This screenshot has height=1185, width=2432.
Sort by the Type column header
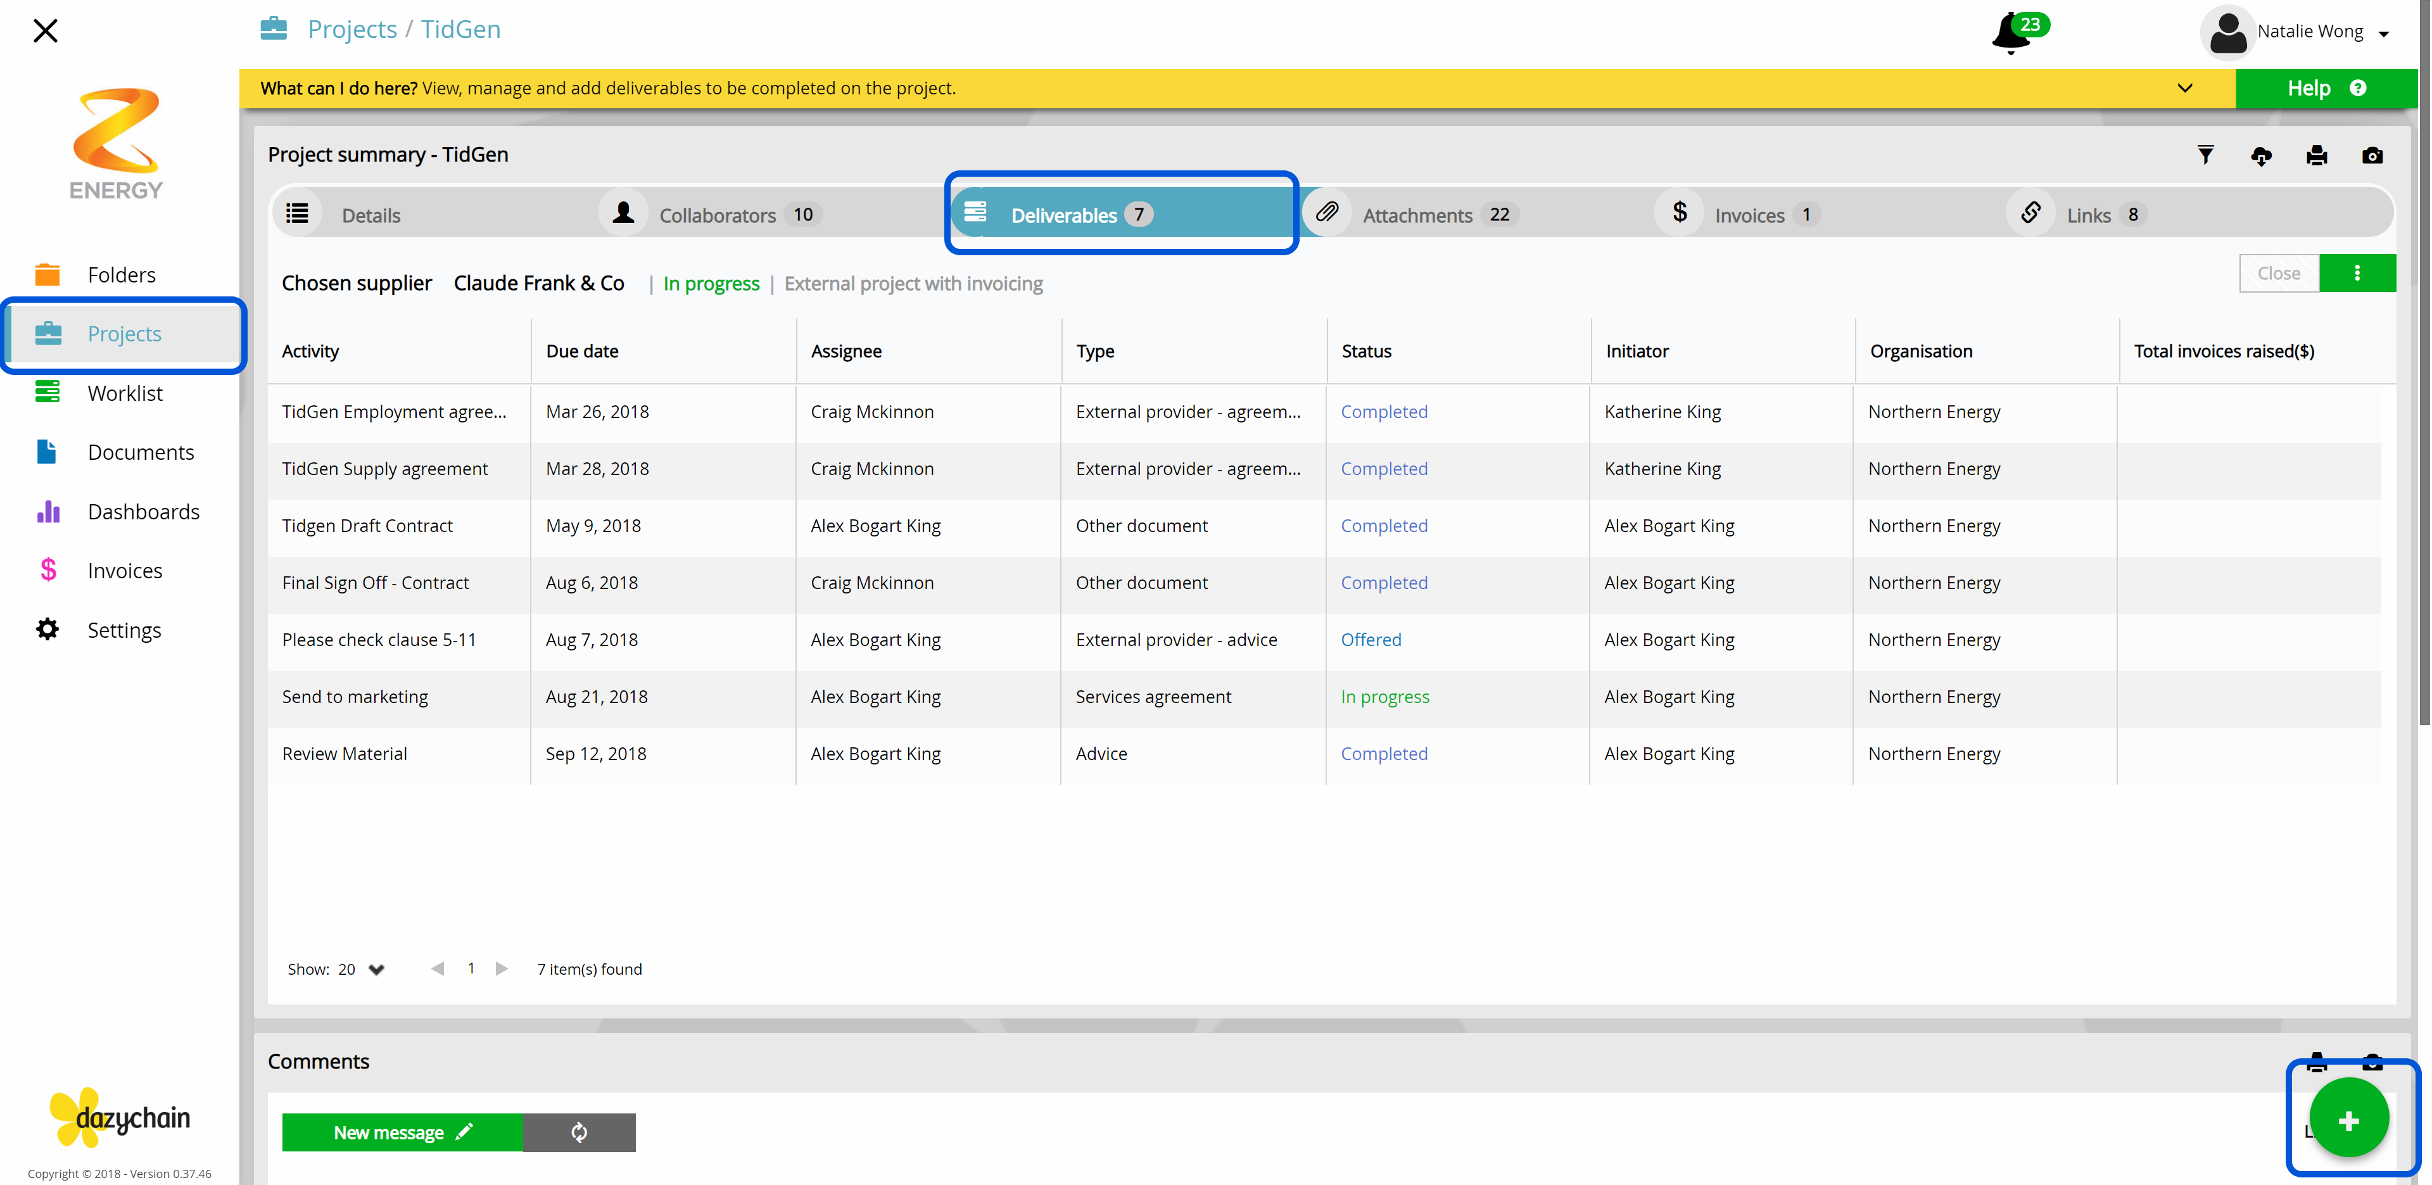point(1095,352)
